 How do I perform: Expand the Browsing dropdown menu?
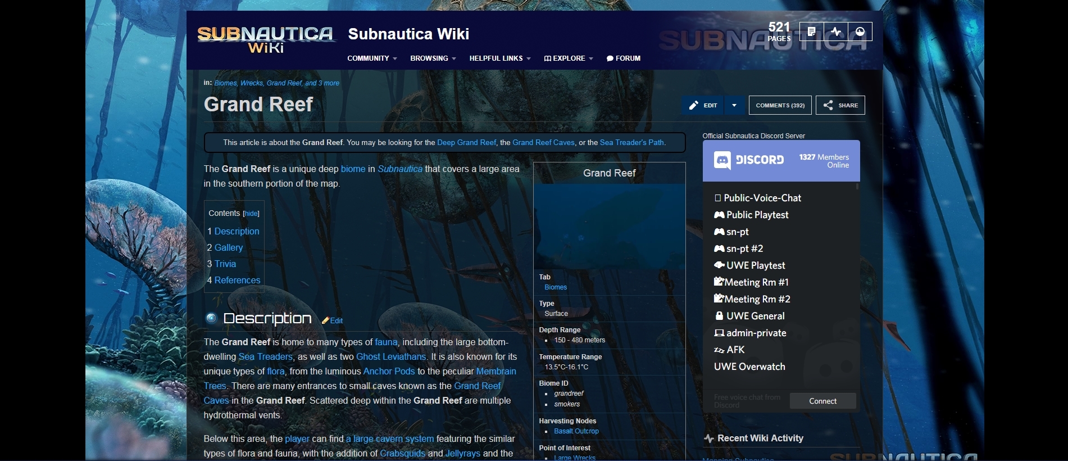pyautogui.click(x=433, y=58)
